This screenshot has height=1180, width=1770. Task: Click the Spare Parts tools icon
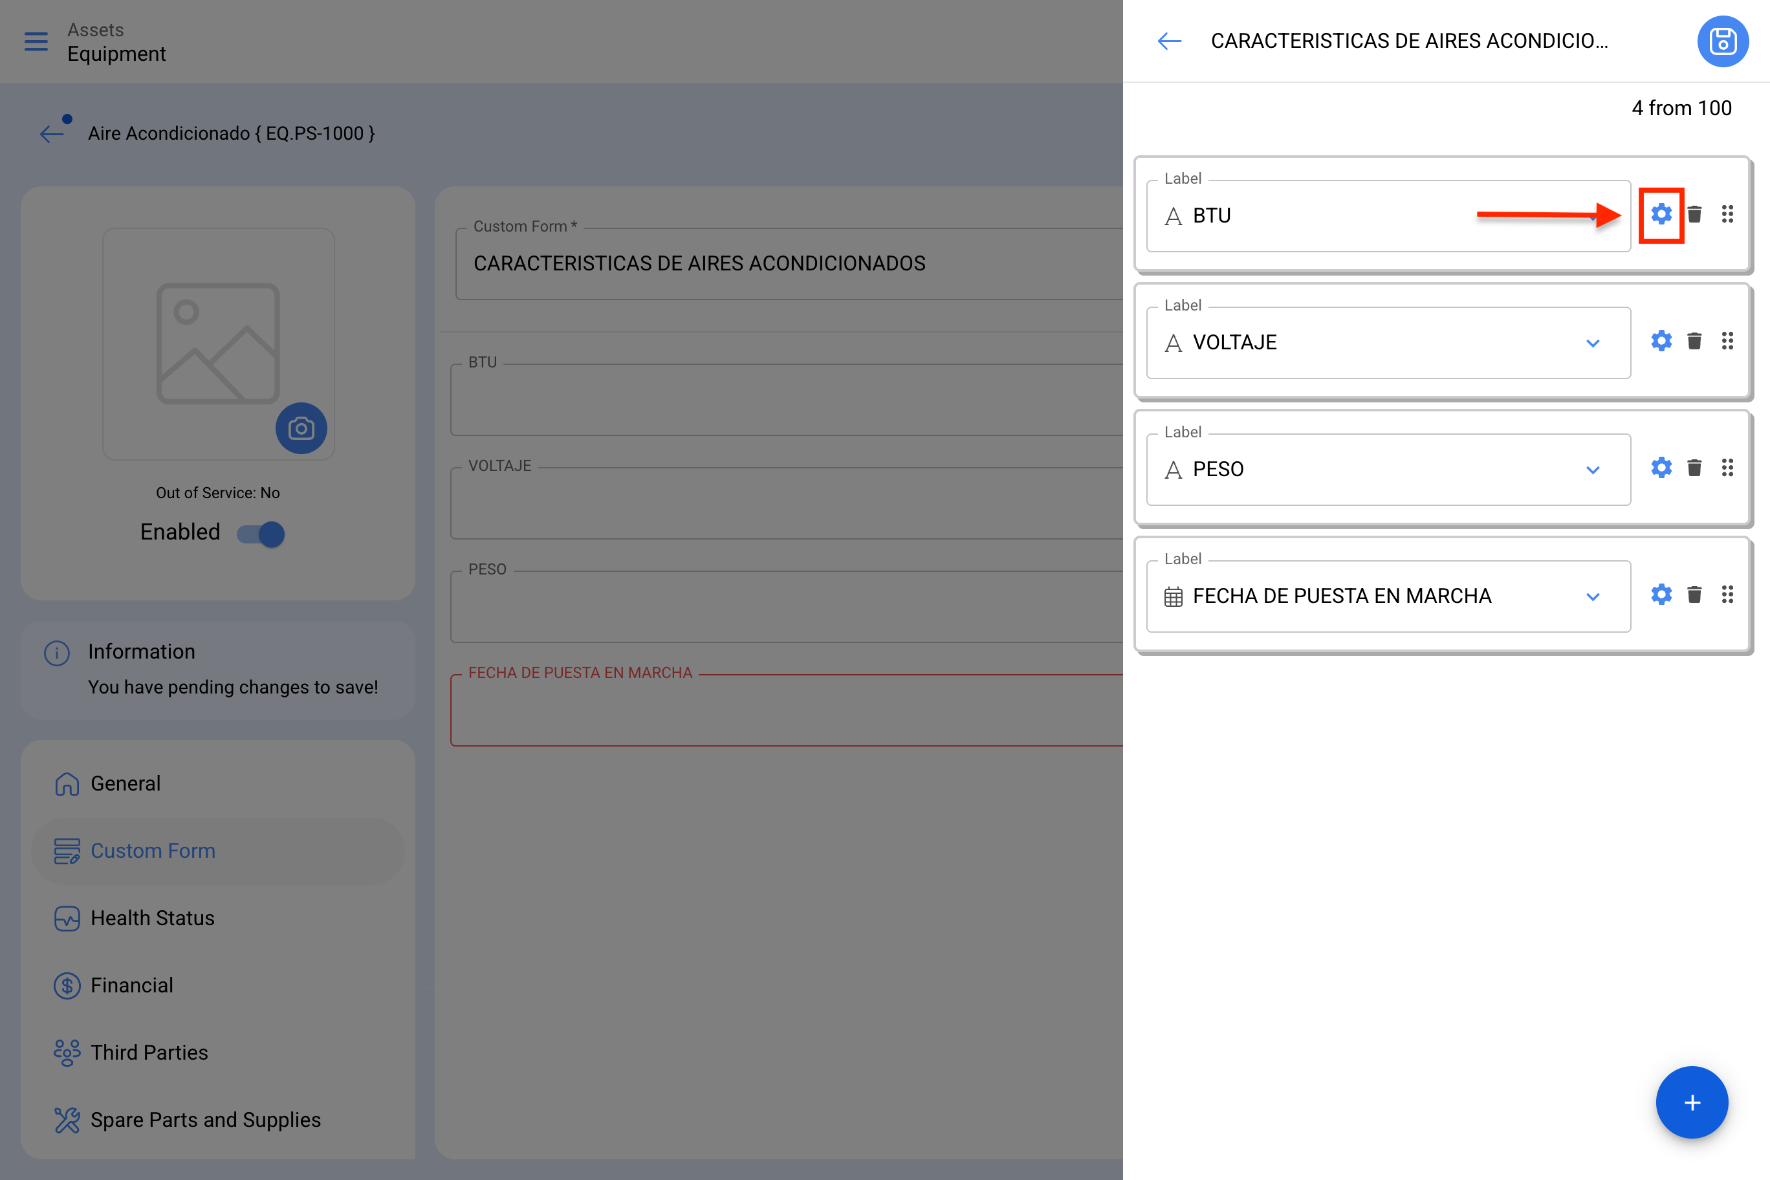tap(67, 1120)
